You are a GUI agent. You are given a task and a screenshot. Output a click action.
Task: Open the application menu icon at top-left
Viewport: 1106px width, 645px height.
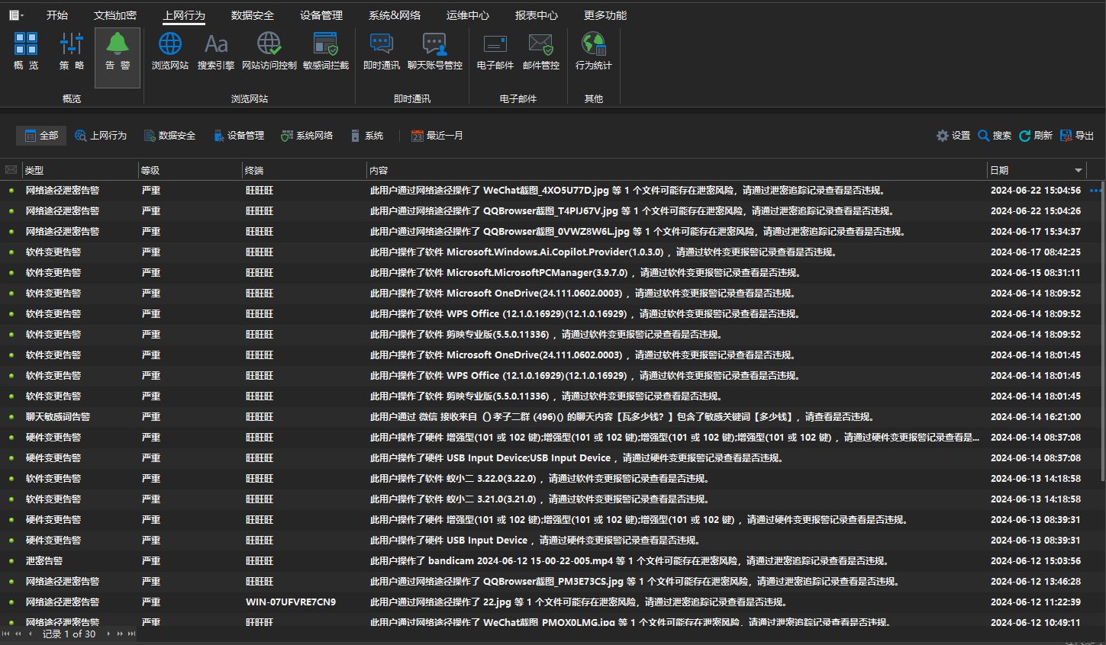coord(16,15)
